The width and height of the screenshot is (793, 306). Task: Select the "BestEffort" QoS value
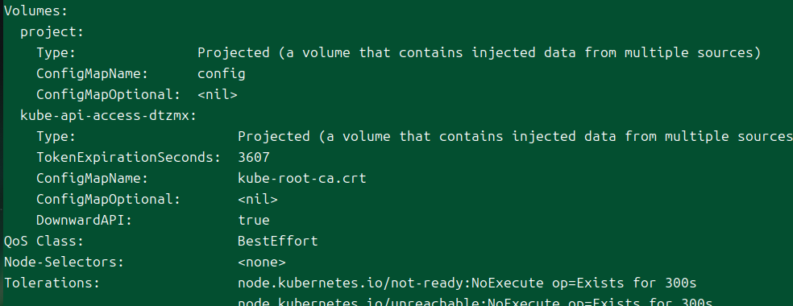click(x=278, y=242)
